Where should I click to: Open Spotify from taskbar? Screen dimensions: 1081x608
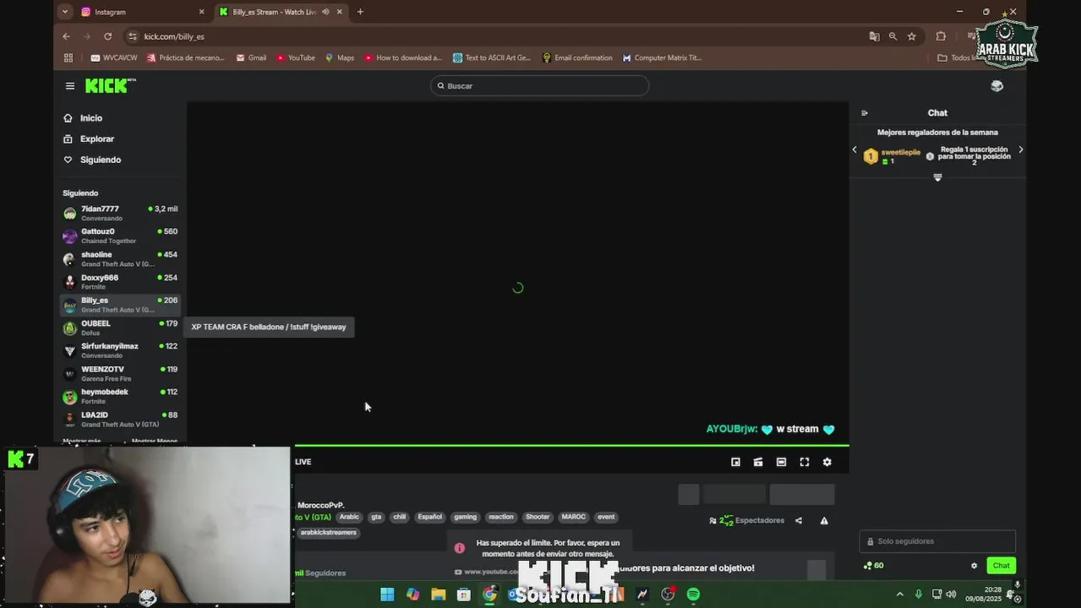coord(693,594)
